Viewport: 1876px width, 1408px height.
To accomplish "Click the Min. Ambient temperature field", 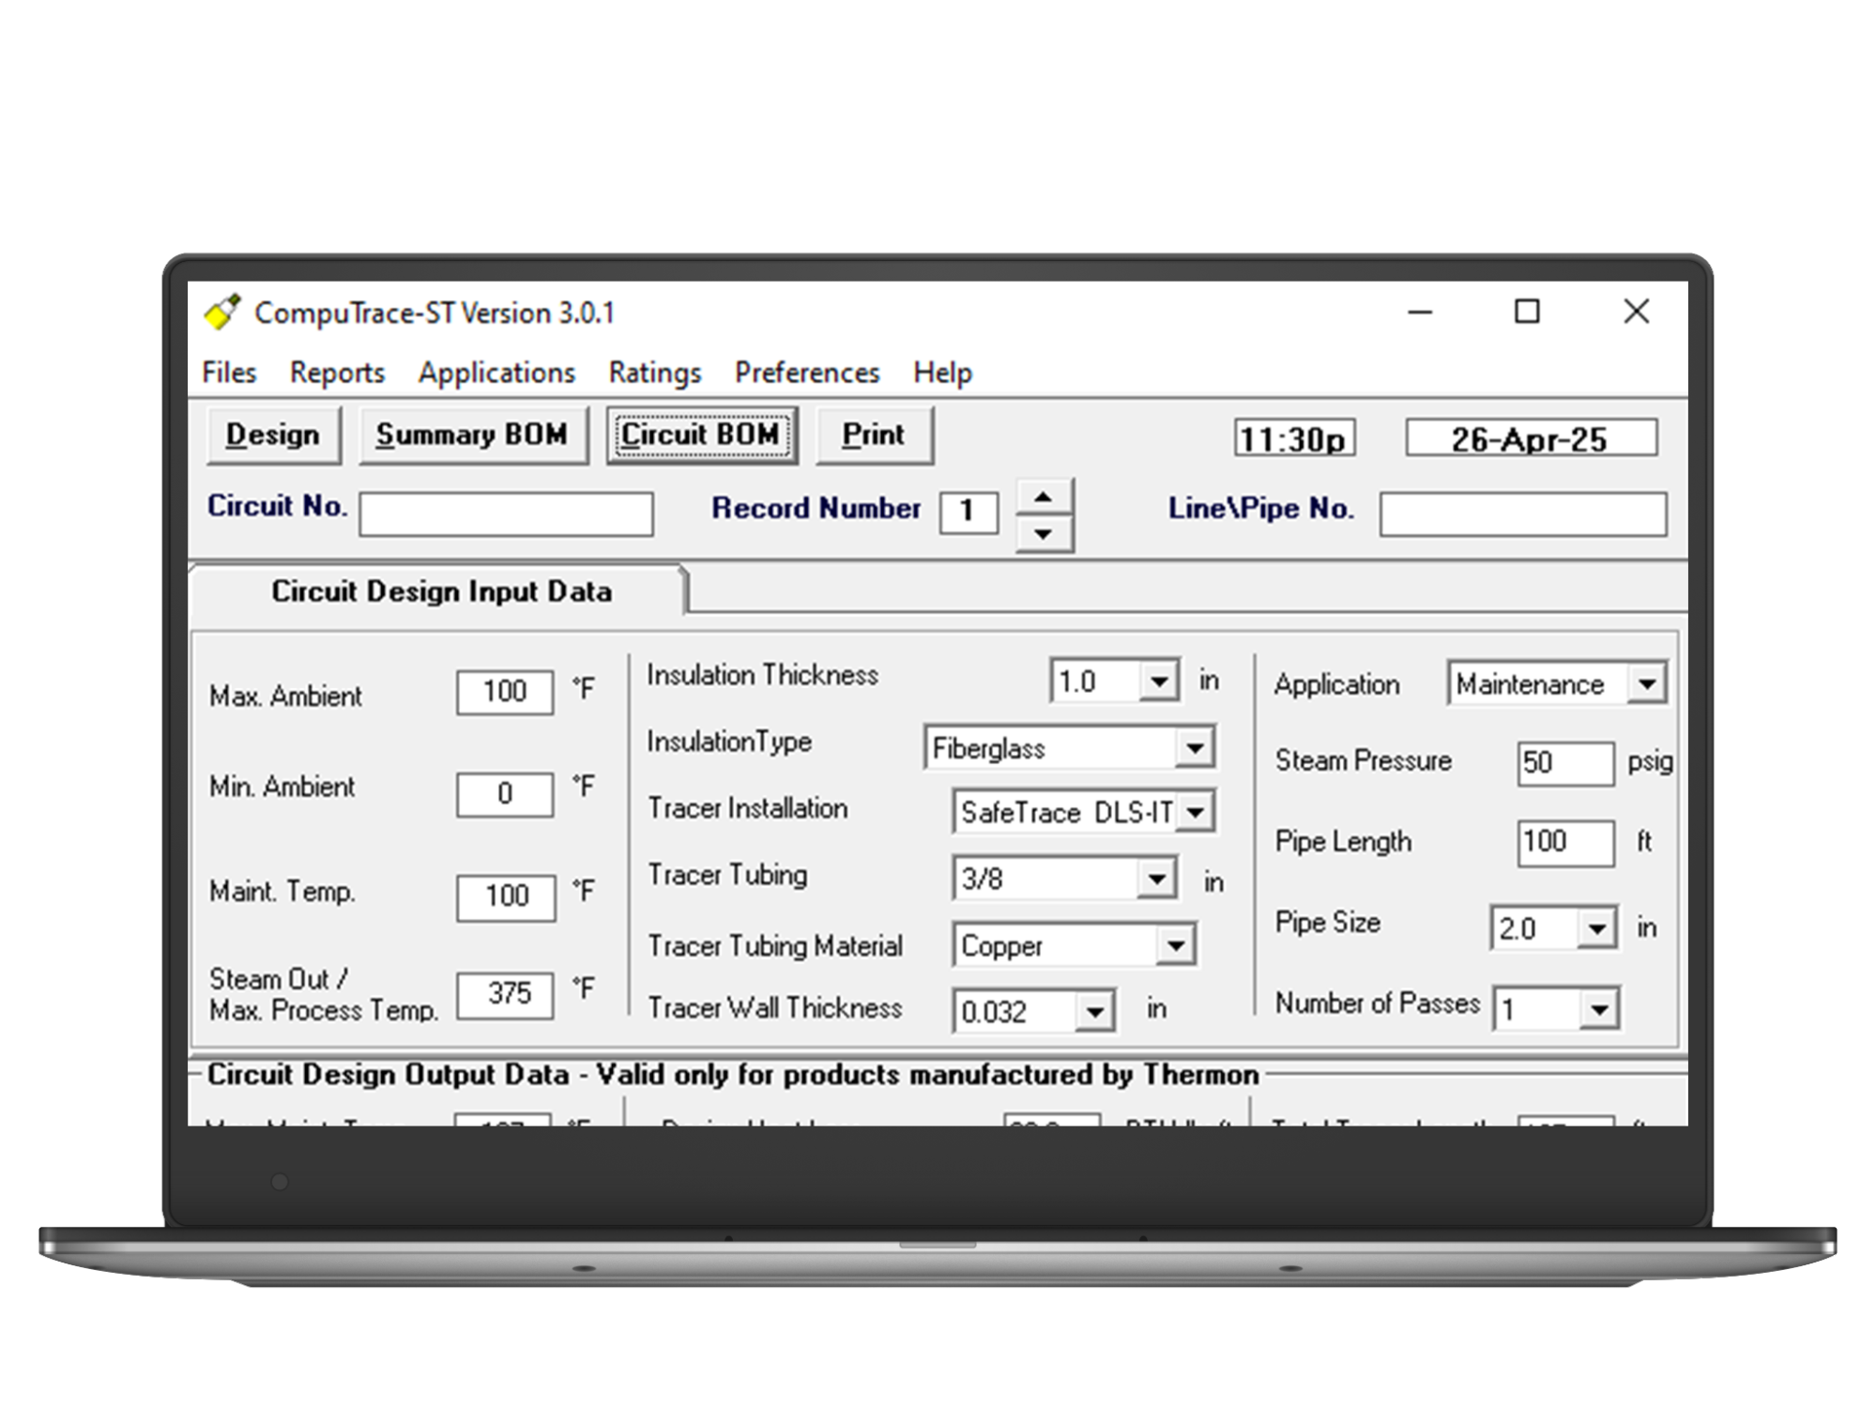I will pyautogui.click(x=505, y=794).
